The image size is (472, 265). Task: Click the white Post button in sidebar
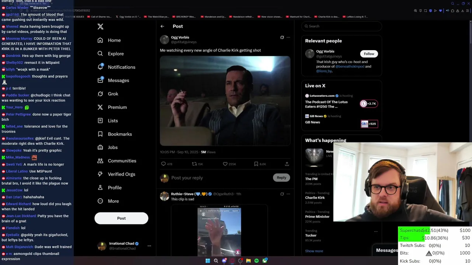[x=121, y=218]
